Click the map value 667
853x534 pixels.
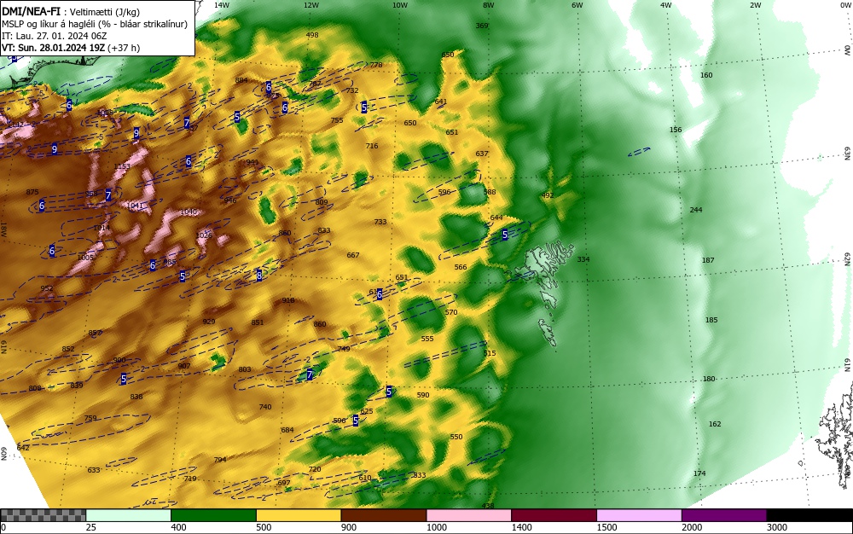pyautogui.click(x=353, y=255)
